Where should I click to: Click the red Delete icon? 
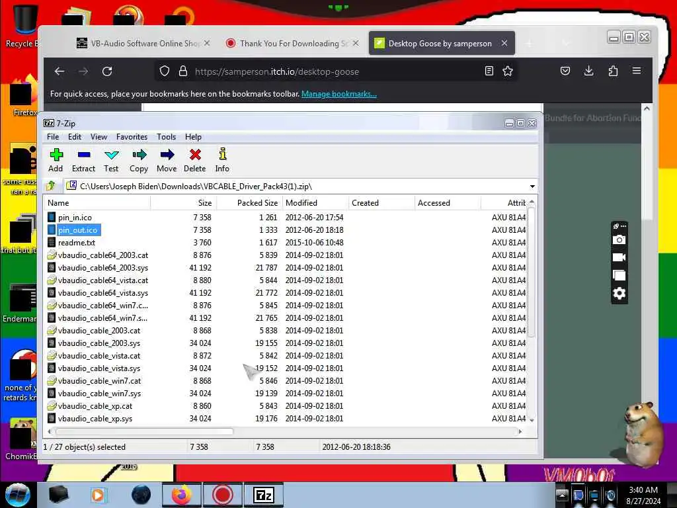coord(195,160)
